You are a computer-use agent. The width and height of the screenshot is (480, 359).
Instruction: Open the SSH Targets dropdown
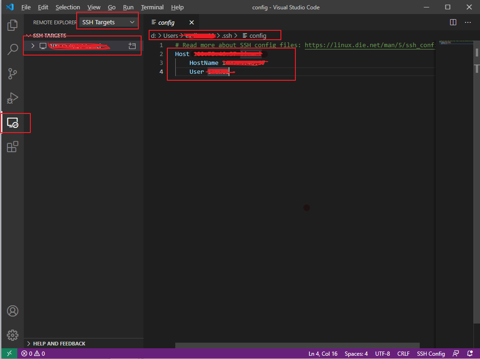coord(108,22)
